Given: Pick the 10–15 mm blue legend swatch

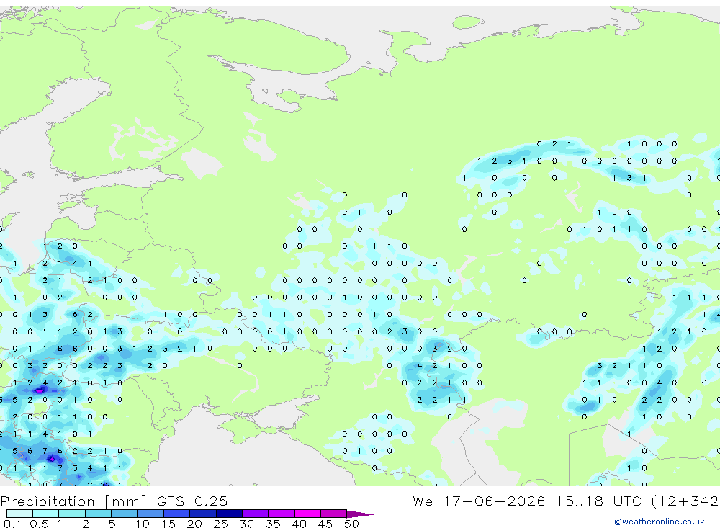Looking at the screenshot, I should click(x=150, y=514).
